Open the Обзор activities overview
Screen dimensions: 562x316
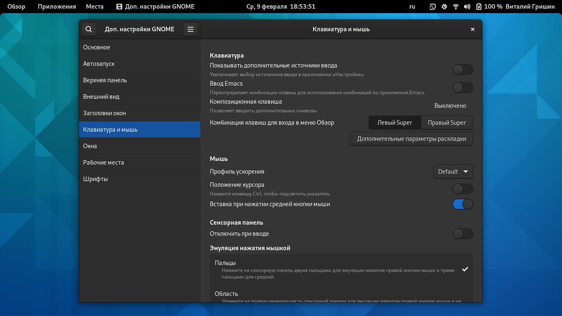16,7
